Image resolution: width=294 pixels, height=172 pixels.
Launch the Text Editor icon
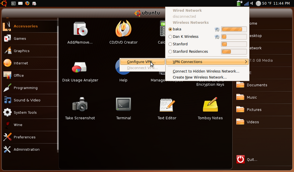(167, 105)
